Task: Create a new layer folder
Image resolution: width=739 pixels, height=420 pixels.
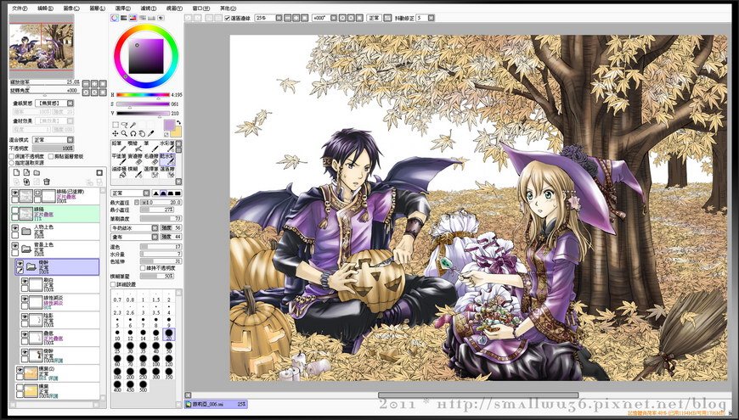Action: [x=37, y=173]
